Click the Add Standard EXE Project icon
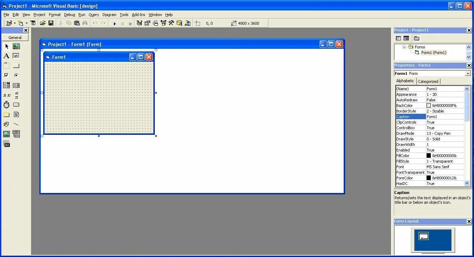Screen dimensions: 474x257 [x=9, y=23]
